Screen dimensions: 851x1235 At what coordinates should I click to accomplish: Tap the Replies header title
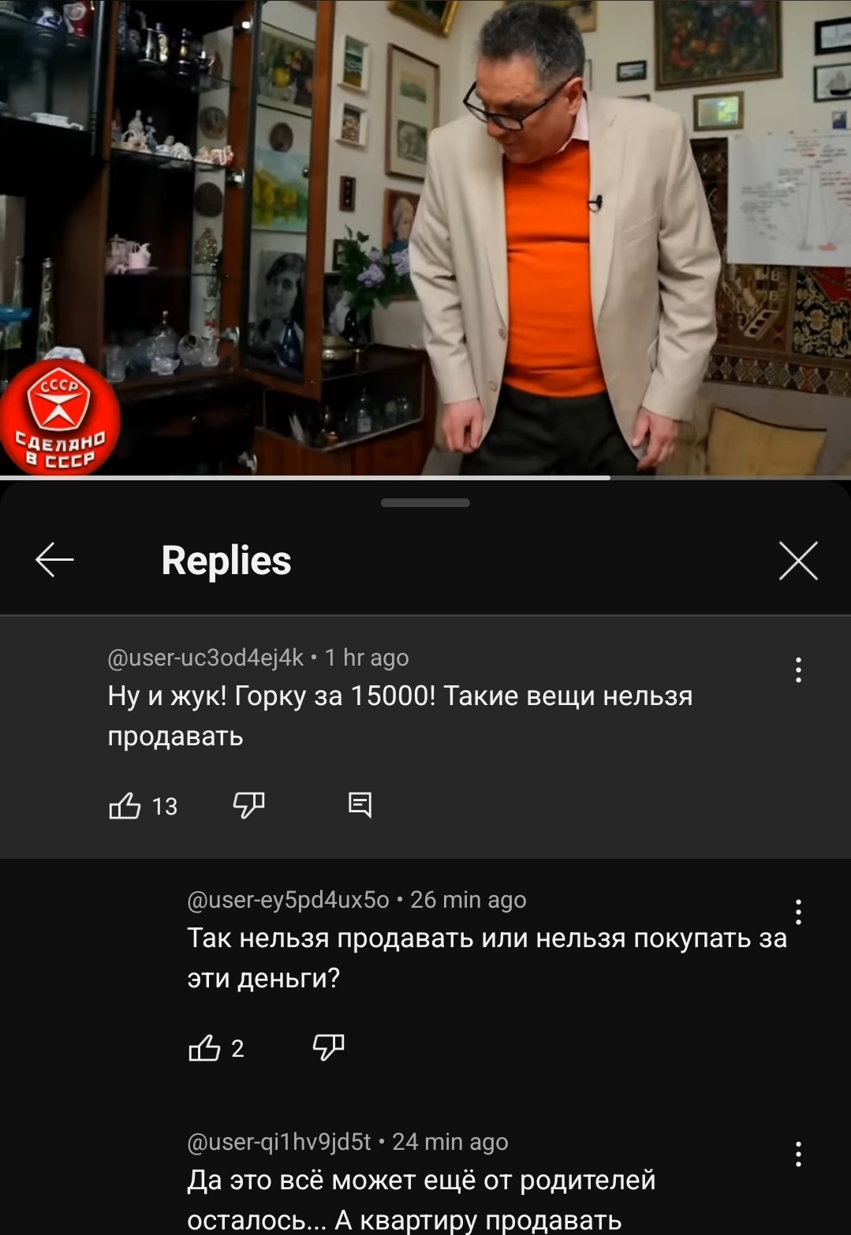226,561
